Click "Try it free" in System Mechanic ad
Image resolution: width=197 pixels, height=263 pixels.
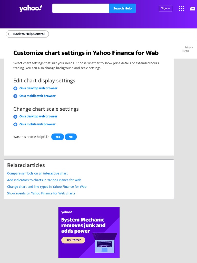pos(73,240)
